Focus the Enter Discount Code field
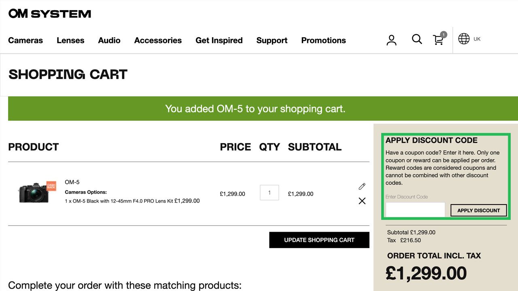Viewport: 518px width, 291px height. point(415,210)
